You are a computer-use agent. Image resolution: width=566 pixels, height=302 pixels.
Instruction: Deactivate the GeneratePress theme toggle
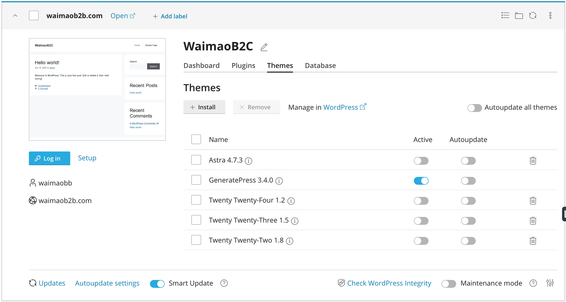pyautogui.click(x=421, y=181)
